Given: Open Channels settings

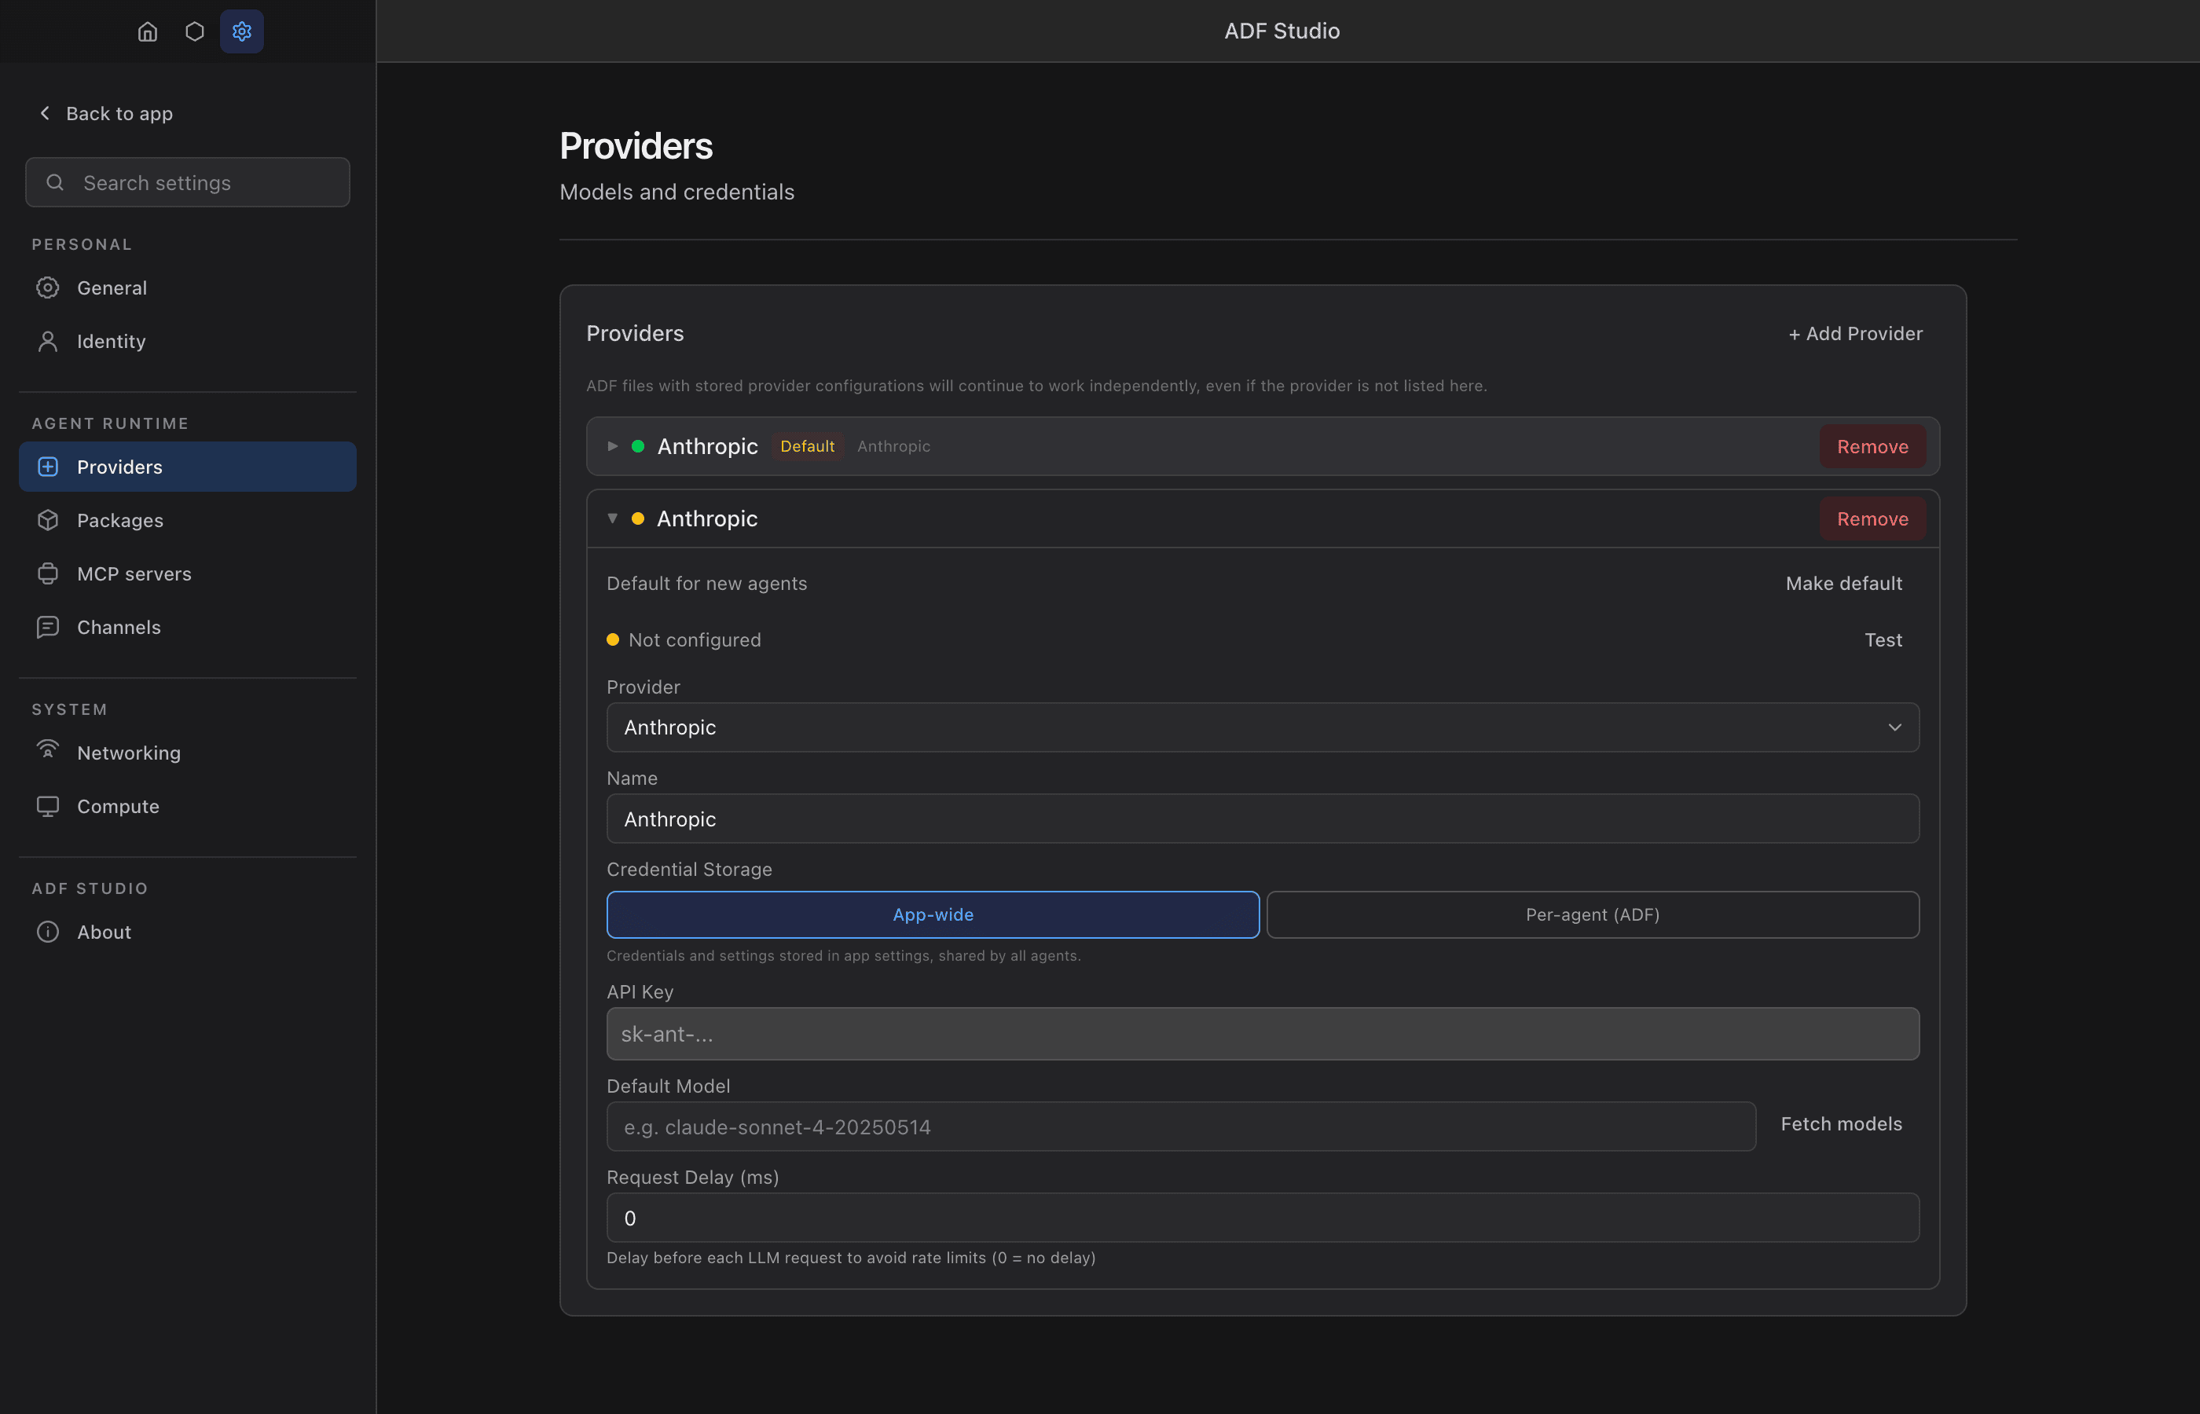Looking at the screenshot, I should pos(187,626).
